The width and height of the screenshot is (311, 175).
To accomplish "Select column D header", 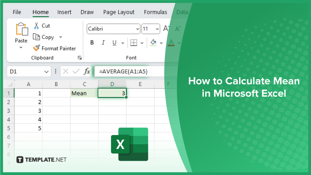I will [x=112, y=84].
